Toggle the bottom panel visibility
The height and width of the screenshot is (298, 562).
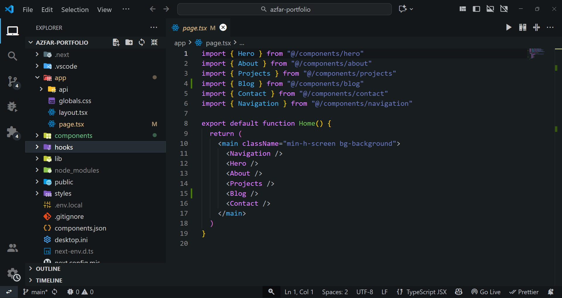click(x=490, y=9)
